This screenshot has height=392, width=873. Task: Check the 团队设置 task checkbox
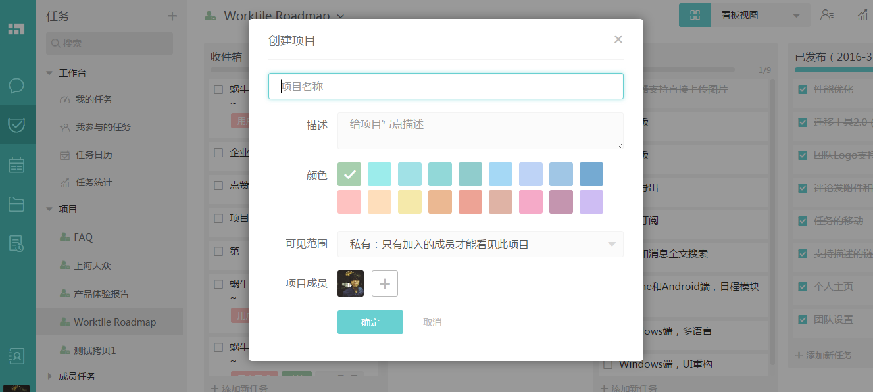point(803,320)
